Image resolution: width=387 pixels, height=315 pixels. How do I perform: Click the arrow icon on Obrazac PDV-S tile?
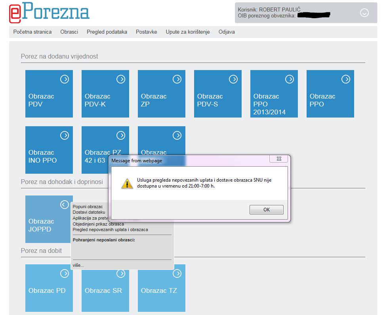[x=233, y=79]
